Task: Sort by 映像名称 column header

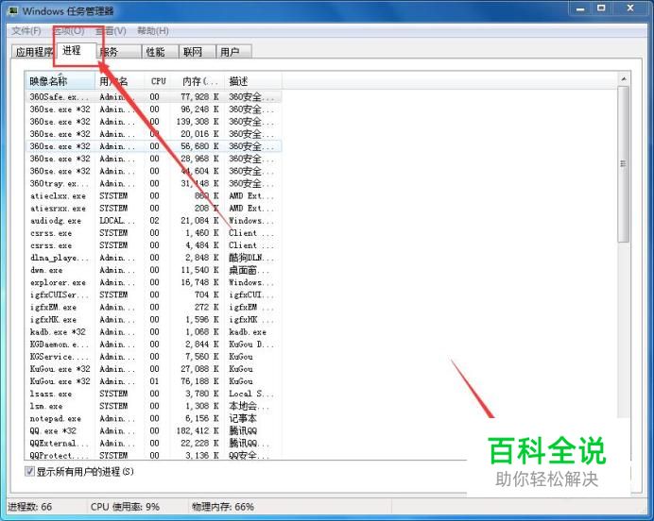Action: coord(60,81)
